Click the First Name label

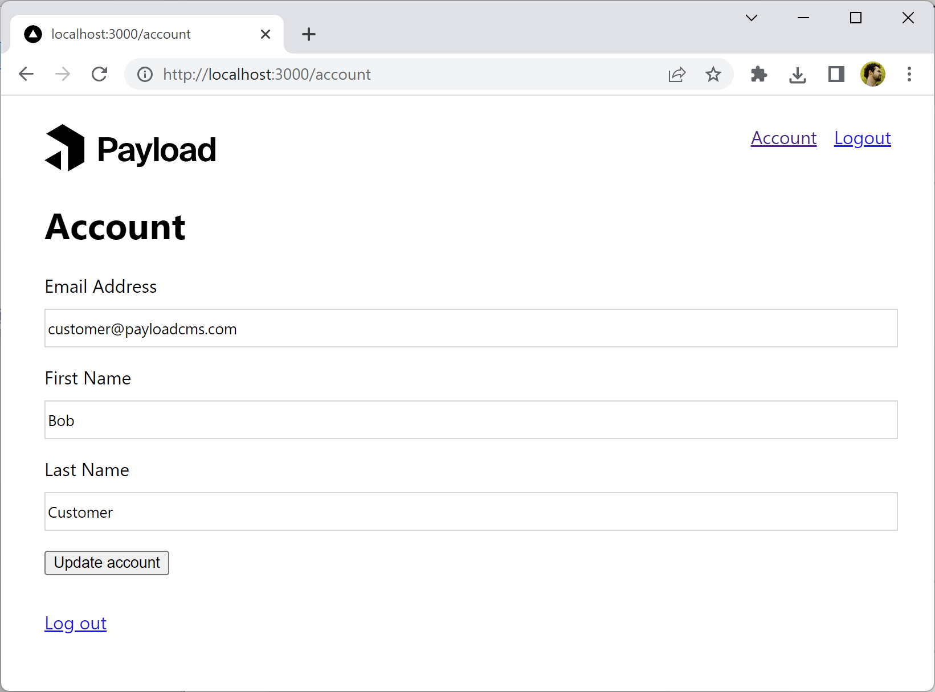(88, 378)
